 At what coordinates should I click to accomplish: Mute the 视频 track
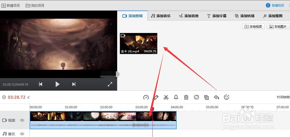coord(22,120)
